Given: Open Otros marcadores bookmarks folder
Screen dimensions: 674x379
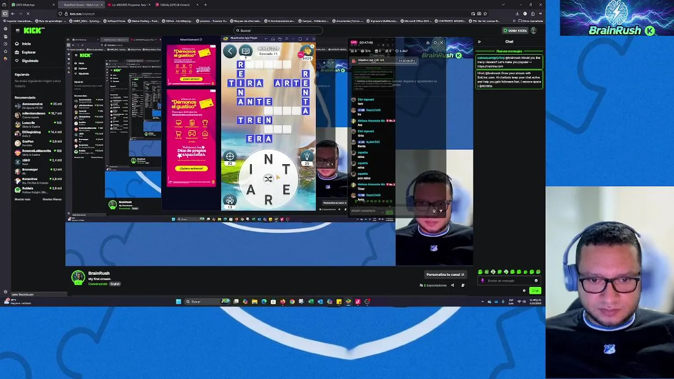Looking at the screenshot, I should point(530,21).
